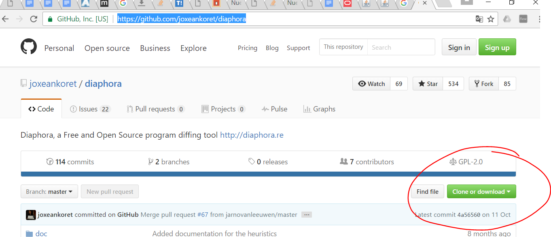Switch to the Issues tab
551x237 pixels.
88,109
